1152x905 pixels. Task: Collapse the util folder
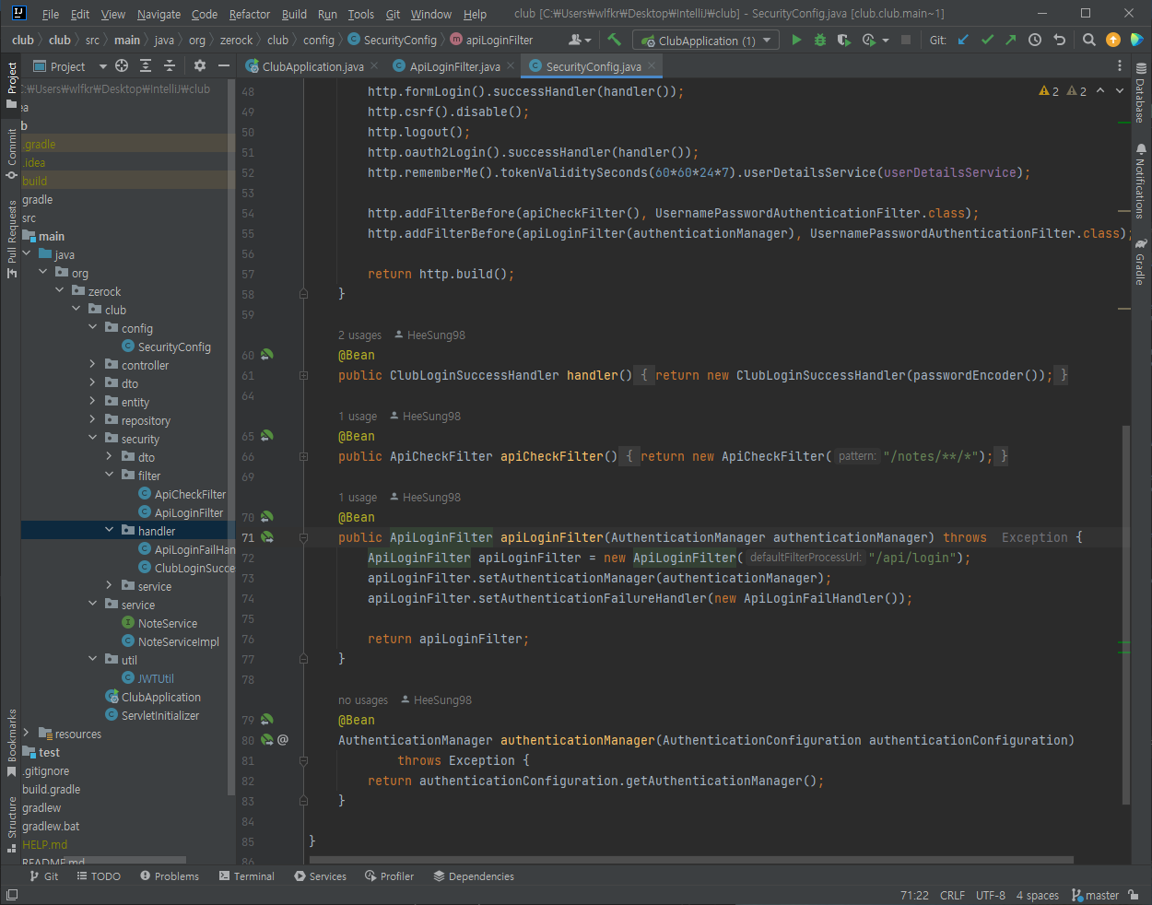pyautogui.click(x=93, y=660)
